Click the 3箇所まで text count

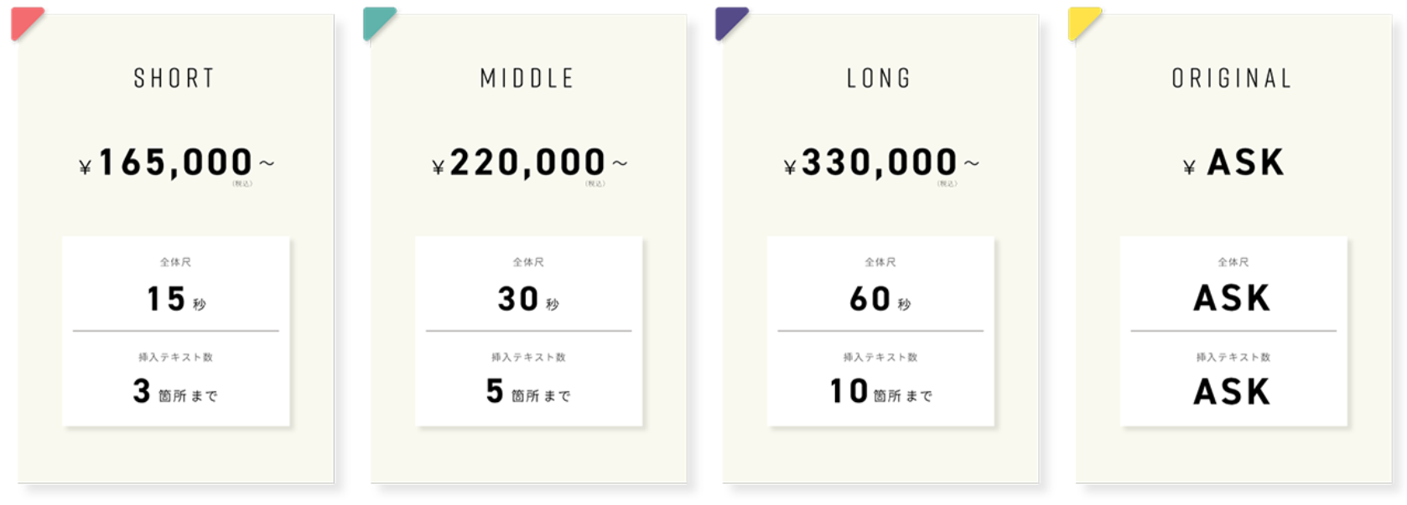[x=175, y=392]
